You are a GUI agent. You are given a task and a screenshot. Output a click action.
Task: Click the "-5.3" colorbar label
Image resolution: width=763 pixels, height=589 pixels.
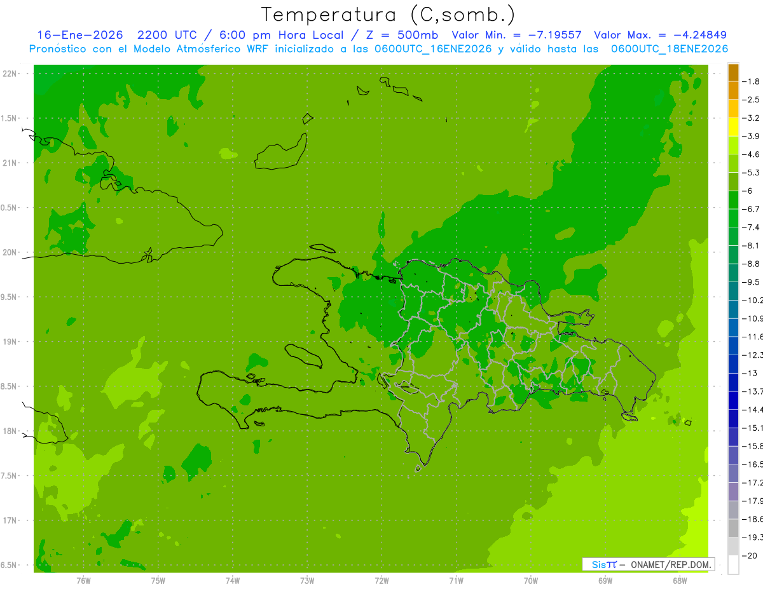751,173
